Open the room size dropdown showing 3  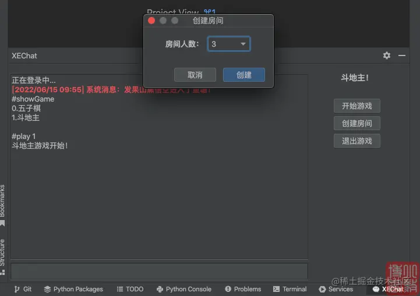[229, 44]
